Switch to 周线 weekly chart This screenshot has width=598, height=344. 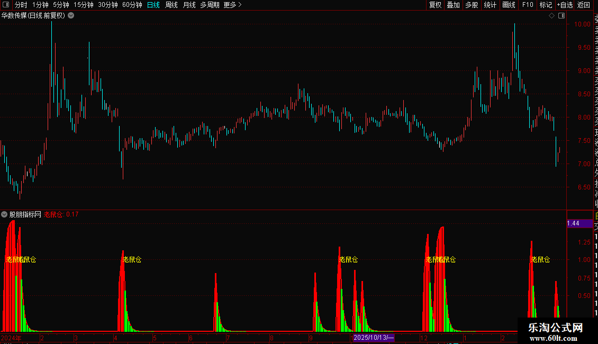point(171,5)
